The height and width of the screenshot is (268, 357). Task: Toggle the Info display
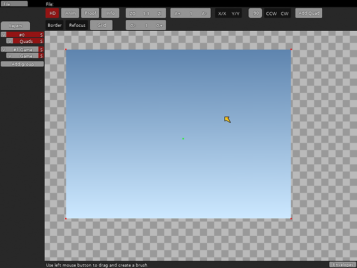110,13
